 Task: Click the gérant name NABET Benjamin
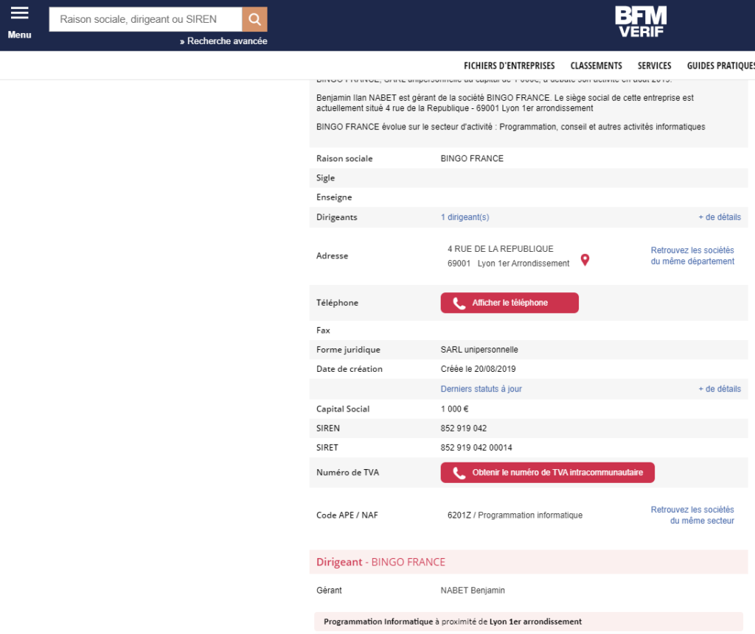(x=473, y=591)
